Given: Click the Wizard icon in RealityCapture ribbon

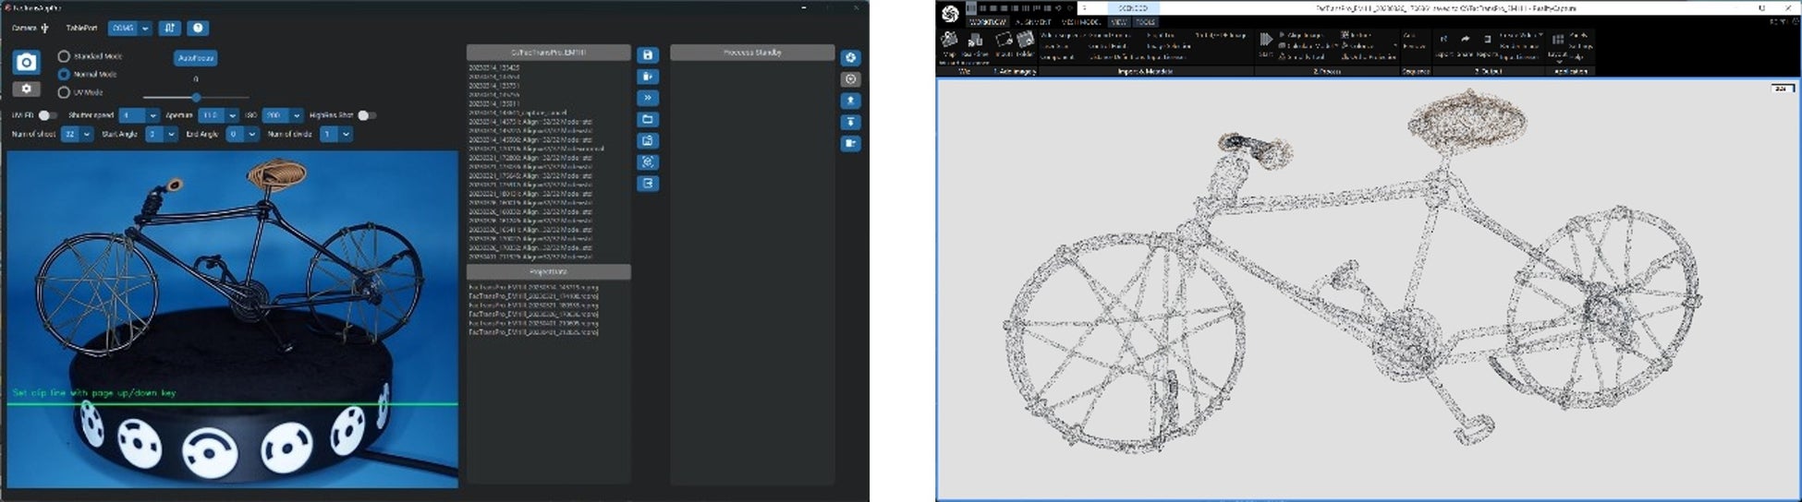Looking at the screenshot, I should click(x=949, y=40).
